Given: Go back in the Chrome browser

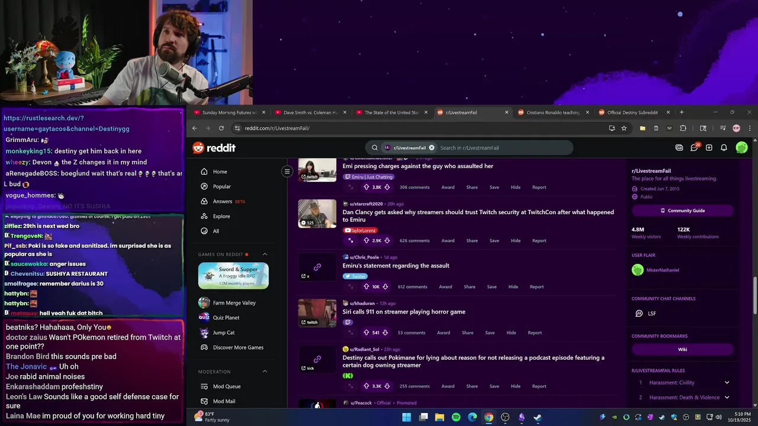Looking at the screenshot, I should coord(194,128).
